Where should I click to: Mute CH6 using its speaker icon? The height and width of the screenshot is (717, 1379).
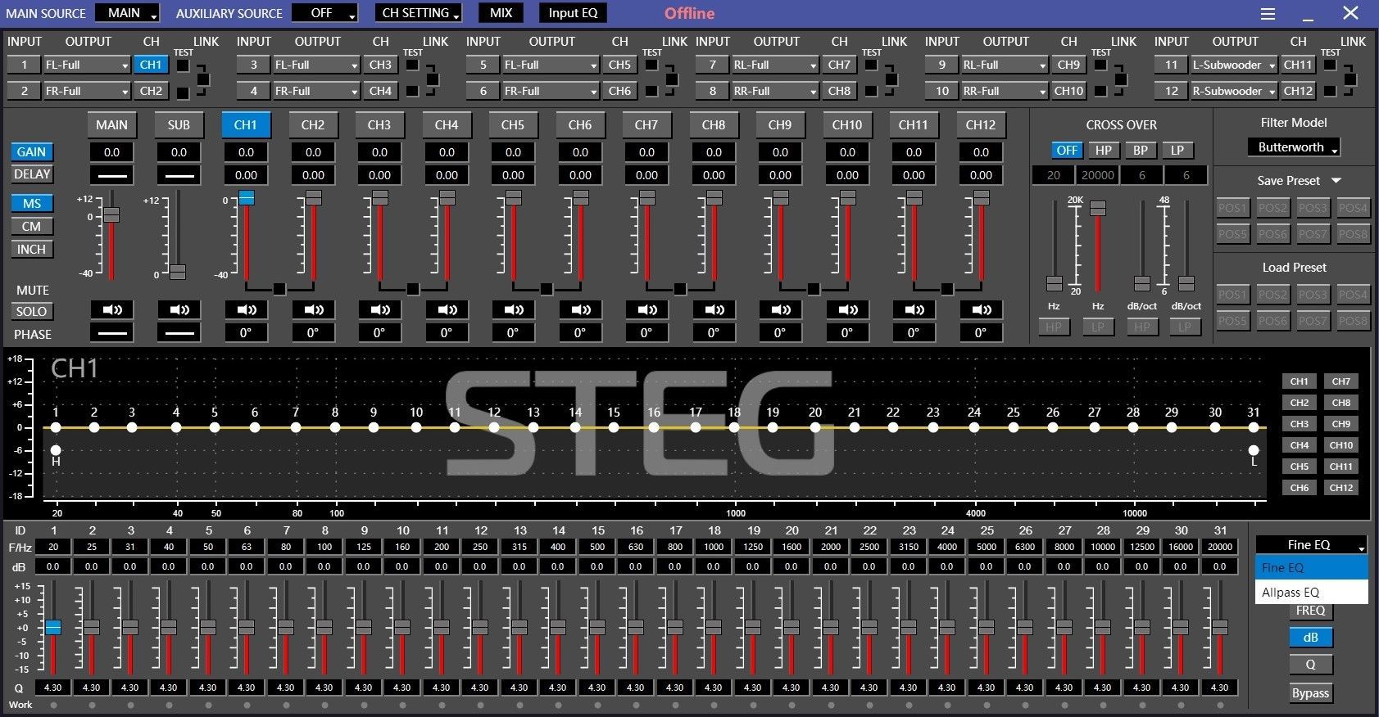tap(580, 310)
